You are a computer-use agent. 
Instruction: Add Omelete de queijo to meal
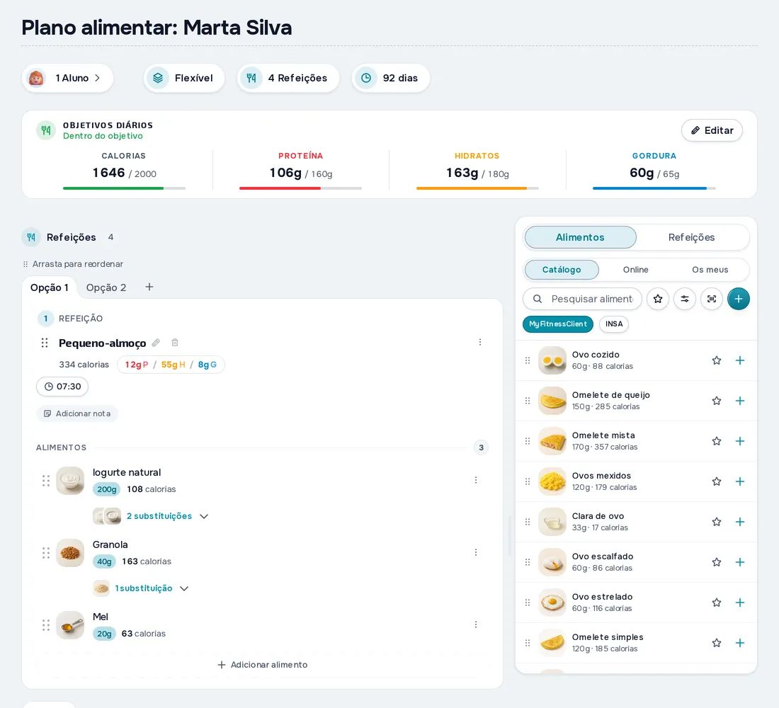click(x=740, y=401)
